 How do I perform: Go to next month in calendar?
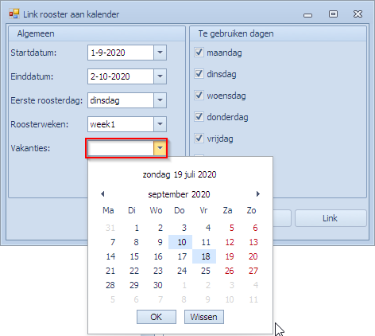pos(258,194)
